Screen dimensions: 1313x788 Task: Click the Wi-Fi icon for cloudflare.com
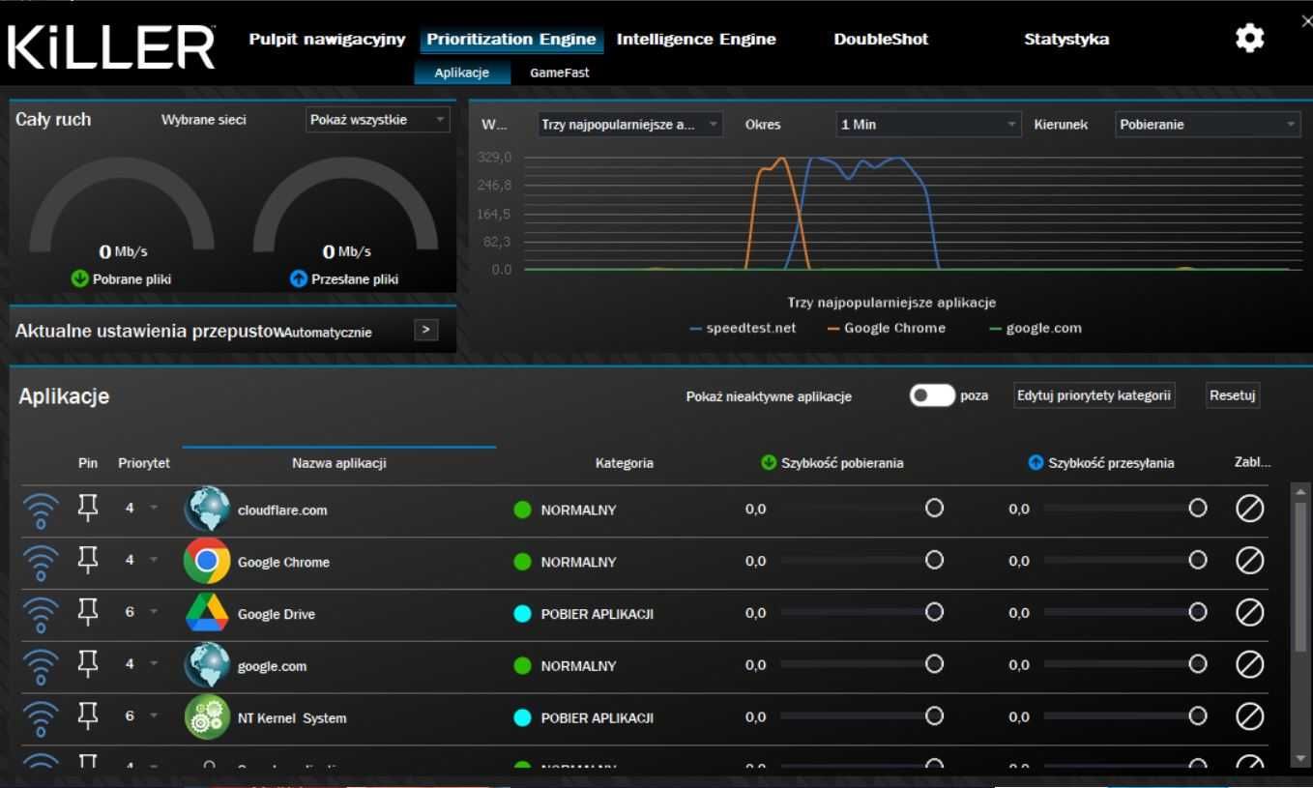pos(42,511)
